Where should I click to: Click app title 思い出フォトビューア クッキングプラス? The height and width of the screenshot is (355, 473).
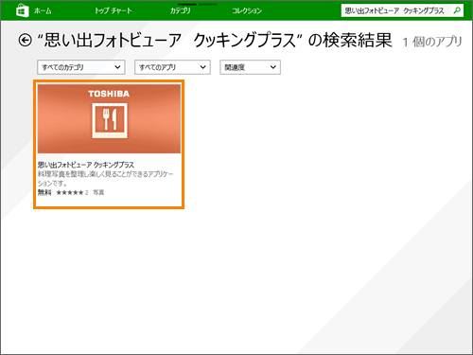[86, 165]
